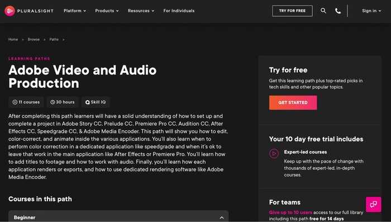Click the 30 hours label
The height and width of the screenshot is (222, 391).
(65, 102)
